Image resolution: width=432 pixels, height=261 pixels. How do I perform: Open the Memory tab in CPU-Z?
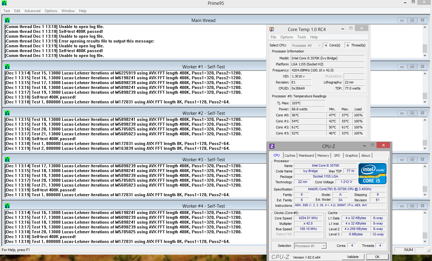point(323,156)
